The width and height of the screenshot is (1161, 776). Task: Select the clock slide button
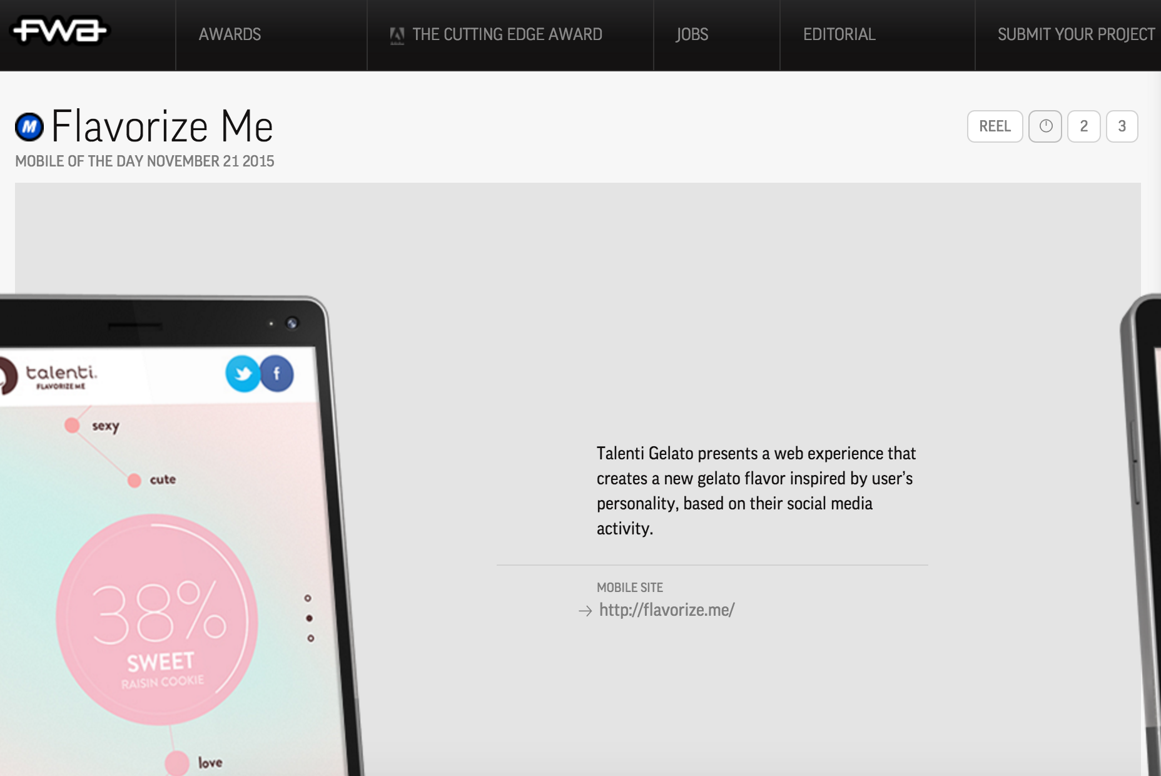pyautogui.click(x=1045, y=126)
